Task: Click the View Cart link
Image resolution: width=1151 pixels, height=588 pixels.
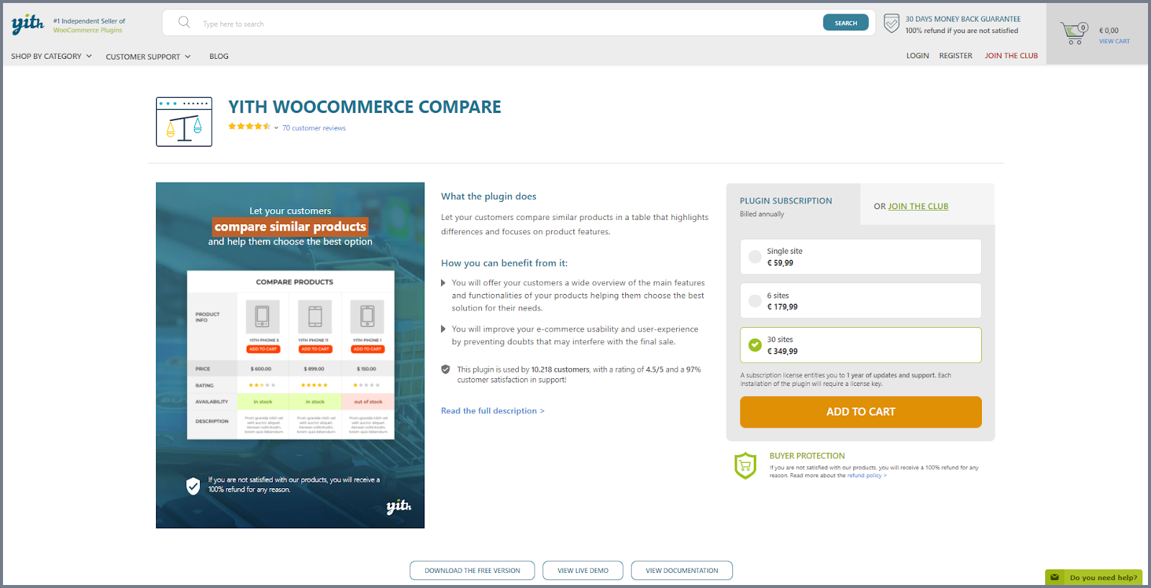Action: coord(1114,41)
